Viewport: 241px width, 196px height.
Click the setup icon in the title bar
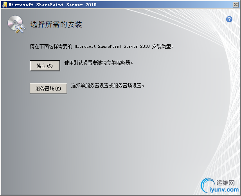point(5,5)
